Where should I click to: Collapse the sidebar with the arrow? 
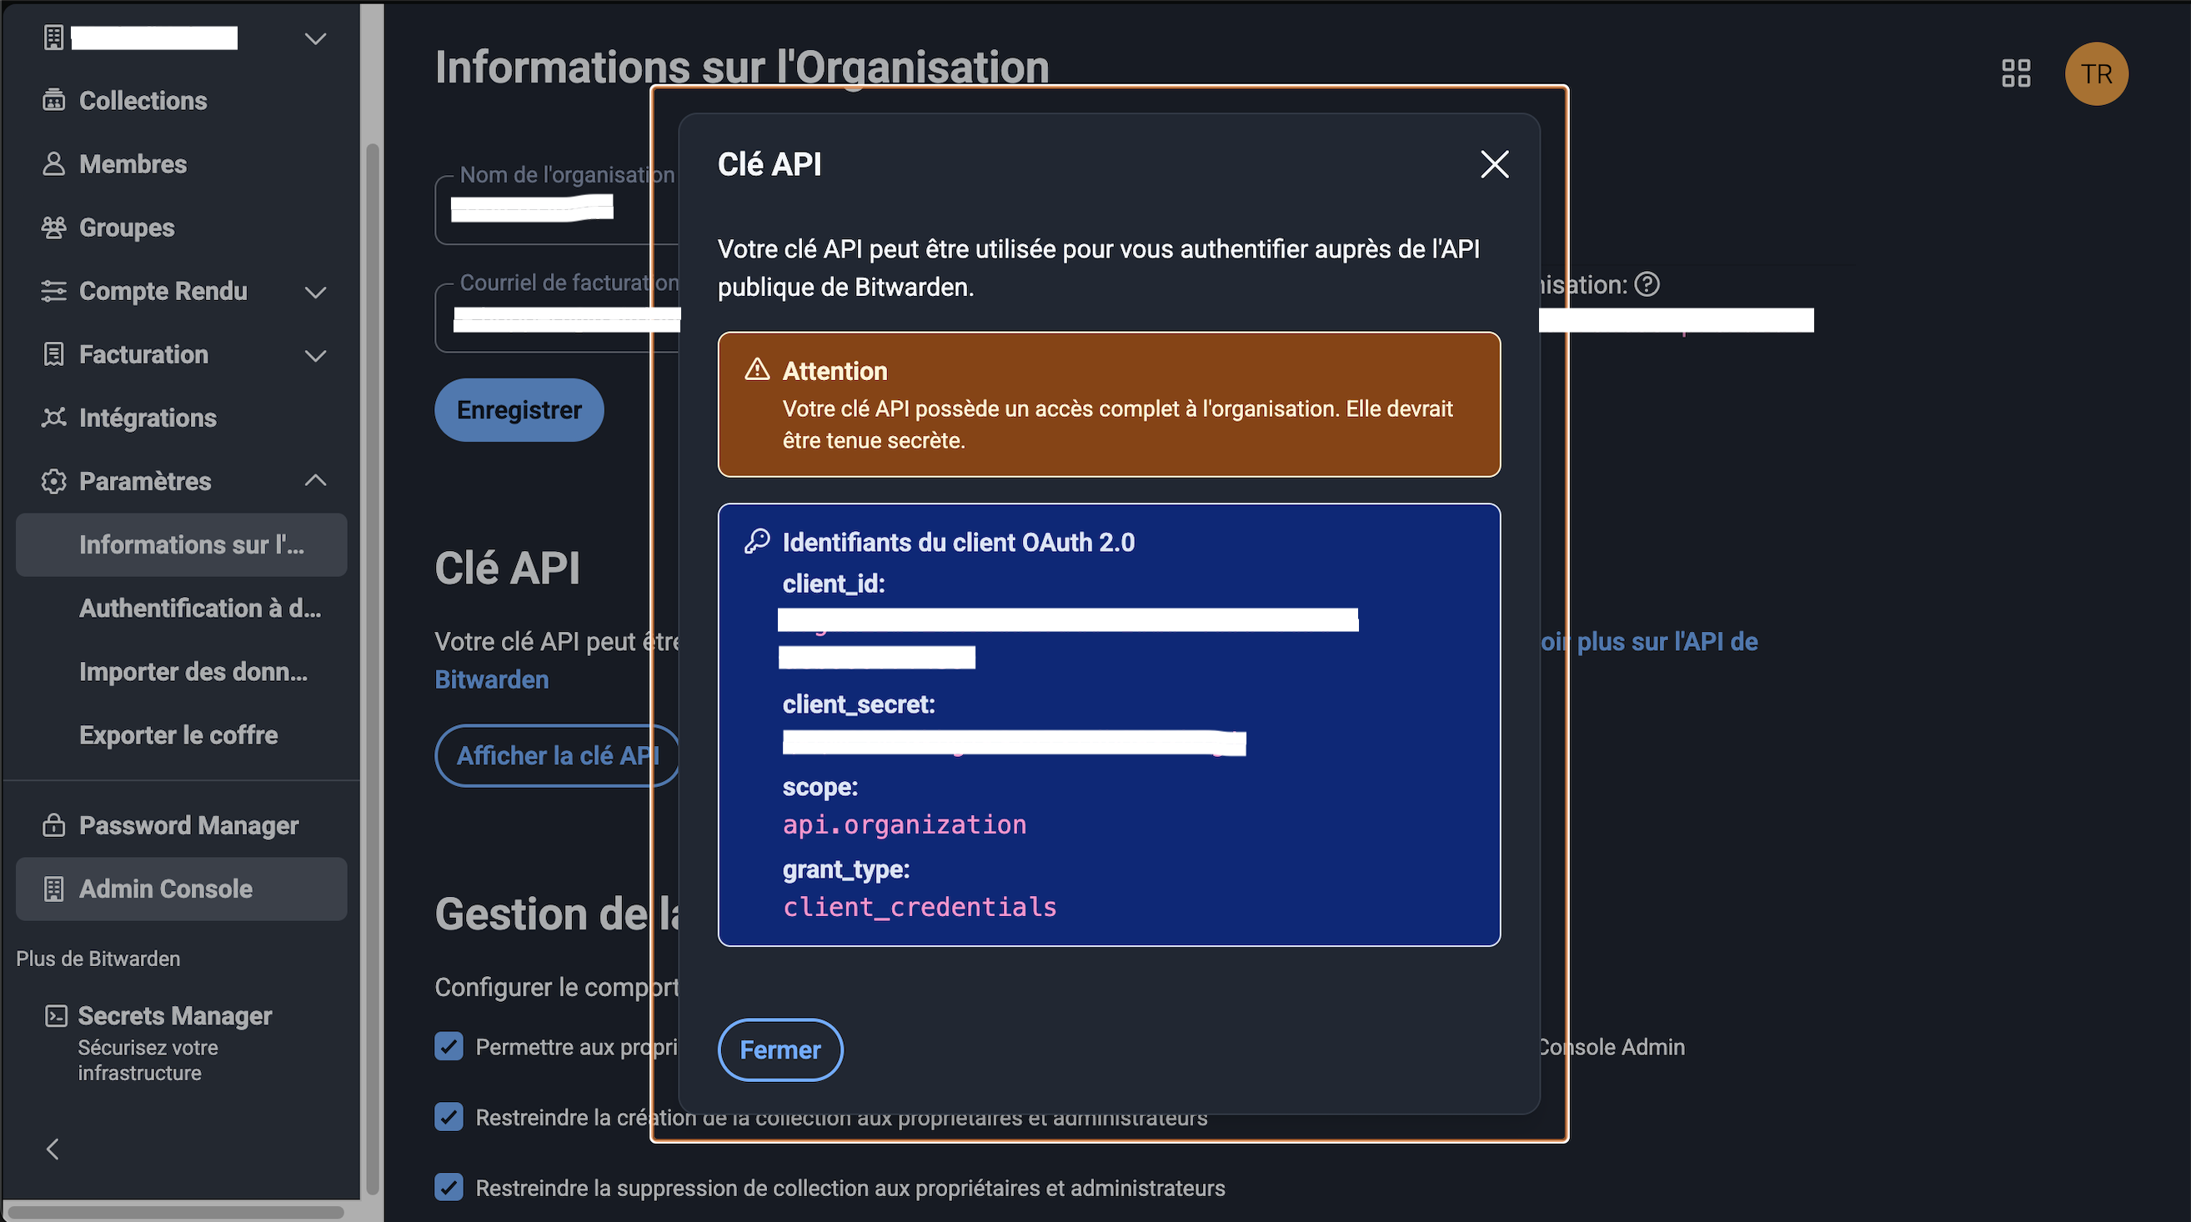point(53,1149)
